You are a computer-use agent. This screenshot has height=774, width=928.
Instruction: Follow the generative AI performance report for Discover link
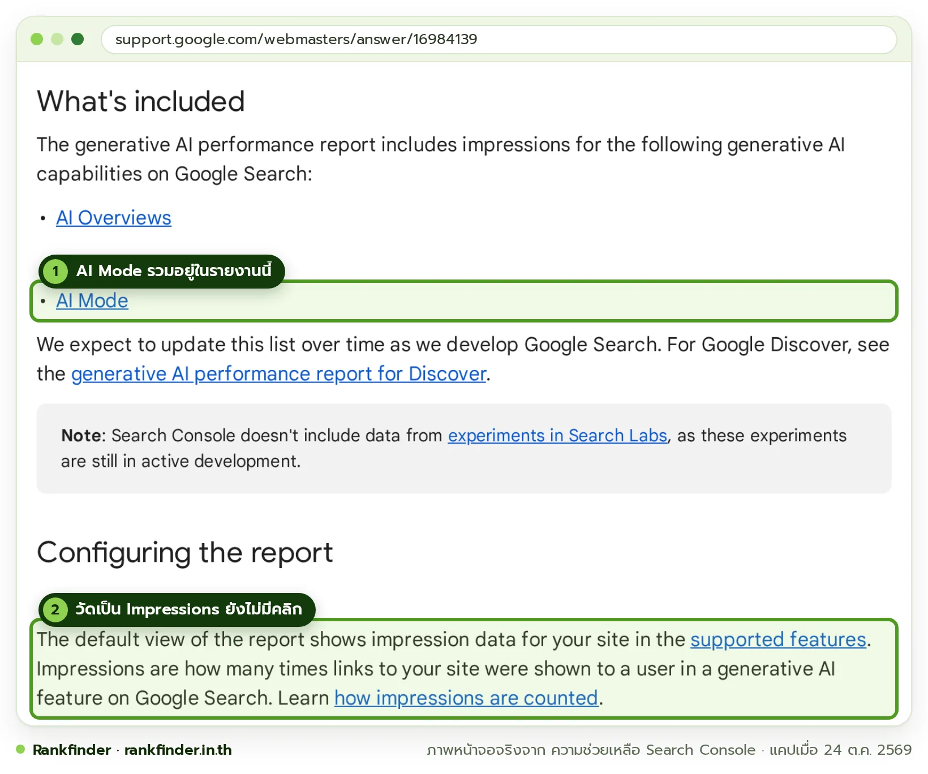(278, 374)
